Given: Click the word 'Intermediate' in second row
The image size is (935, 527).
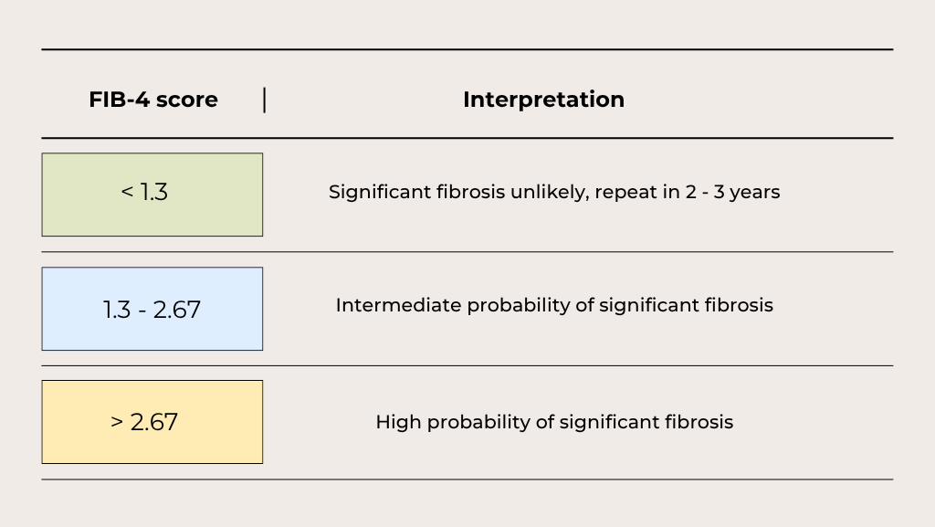Looking at the screenshot, I should point(398,305).
